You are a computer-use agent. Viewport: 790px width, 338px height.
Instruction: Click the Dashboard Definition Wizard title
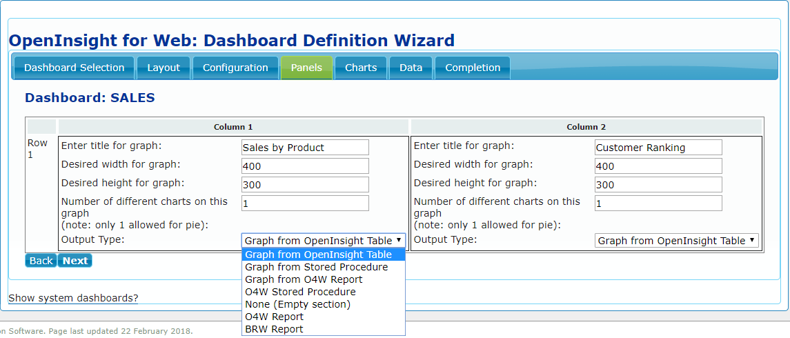pyautogui.click(x=232, y=40)
